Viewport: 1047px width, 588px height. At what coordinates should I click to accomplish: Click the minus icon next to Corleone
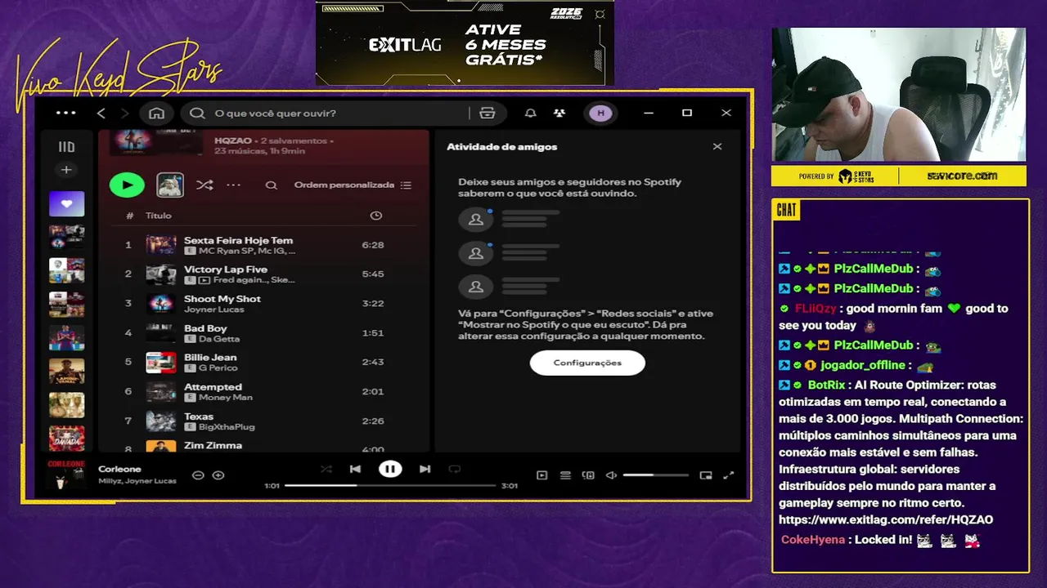198,475
